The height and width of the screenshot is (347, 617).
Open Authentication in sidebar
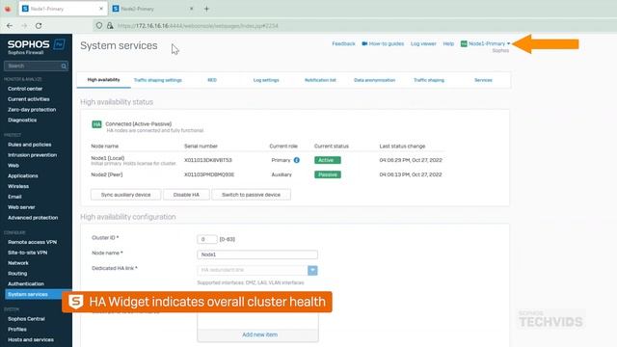pyautogui.click(x=26, y=284)
